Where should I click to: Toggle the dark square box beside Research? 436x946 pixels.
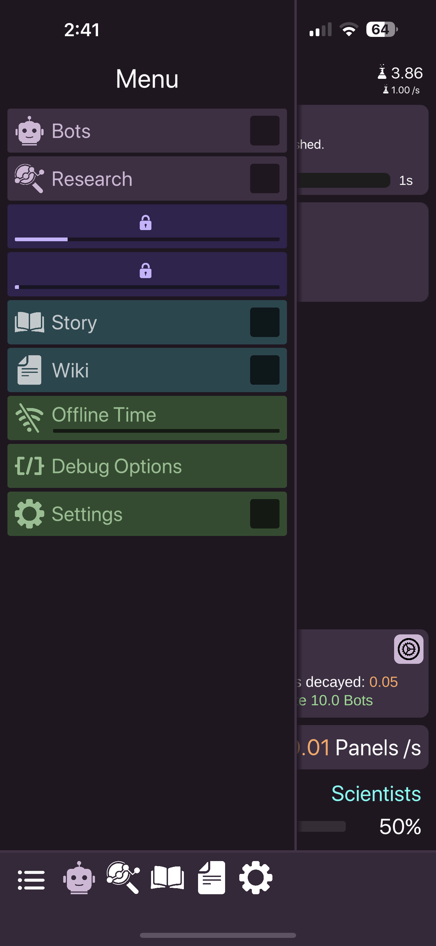[265, 179]
